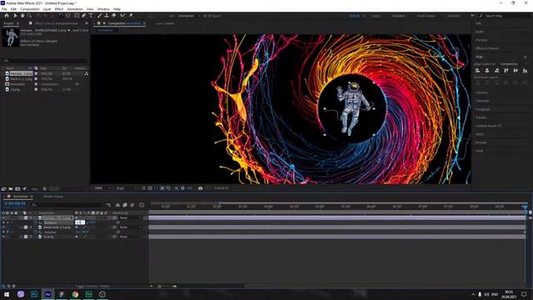Viewport: 533px width, 300px height.
Task: Create new composition from Project panel
Action: tap(17, 189)
